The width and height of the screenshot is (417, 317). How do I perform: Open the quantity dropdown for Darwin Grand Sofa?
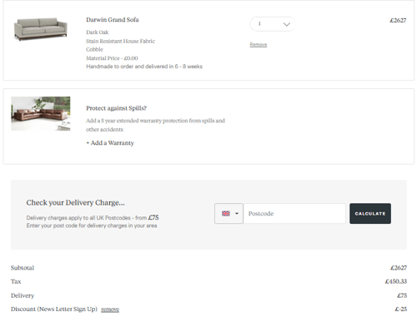tap(273, 24)
